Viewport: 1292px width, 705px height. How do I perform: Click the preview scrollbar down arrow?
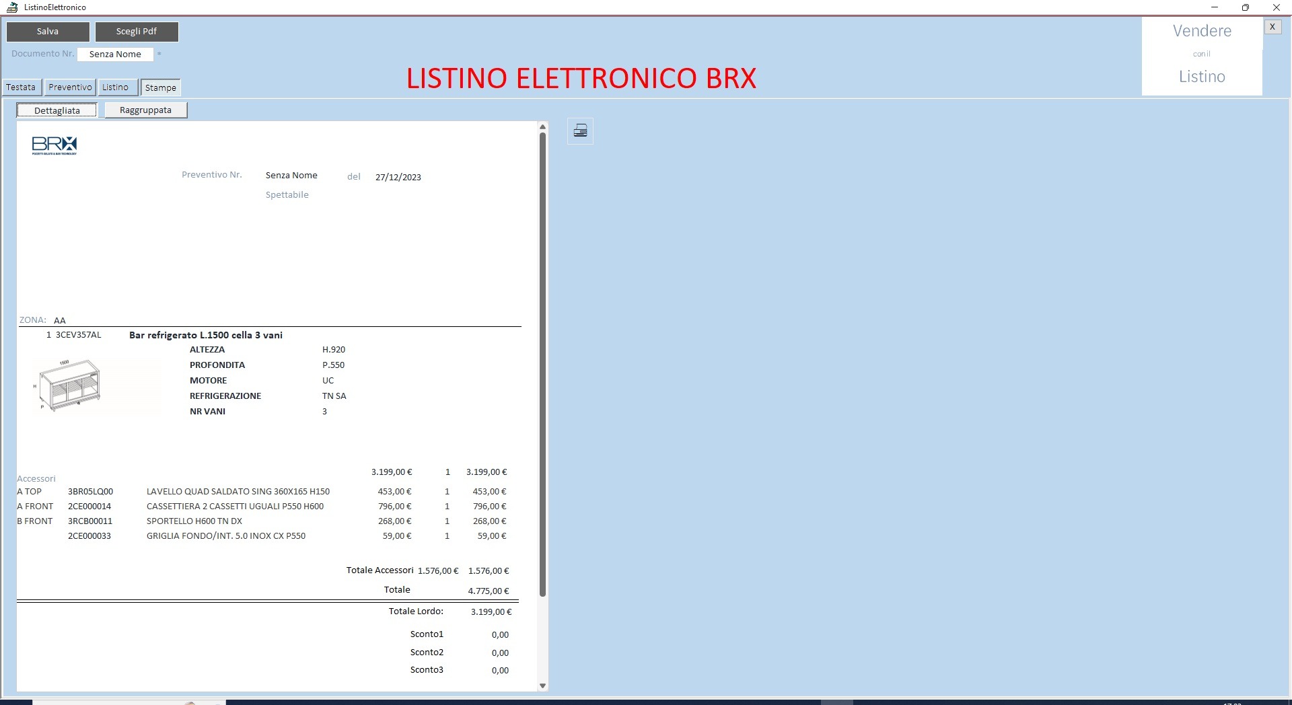(542, 685)
